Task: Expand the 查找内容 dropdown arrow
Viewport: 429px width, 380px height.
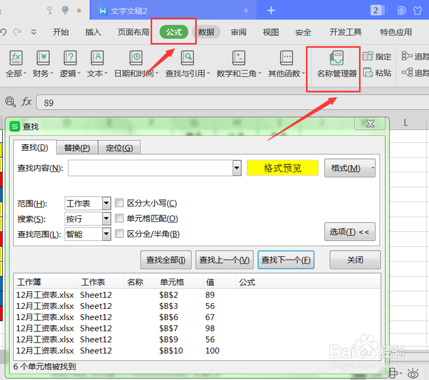Action: click(x=237, y=168)
